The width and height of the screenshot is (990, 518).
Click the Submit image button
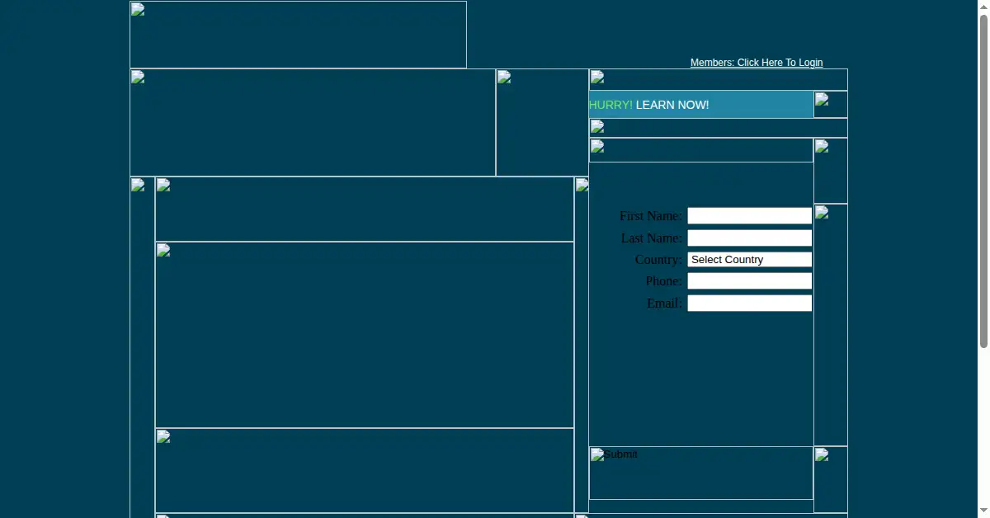point(701,473)
